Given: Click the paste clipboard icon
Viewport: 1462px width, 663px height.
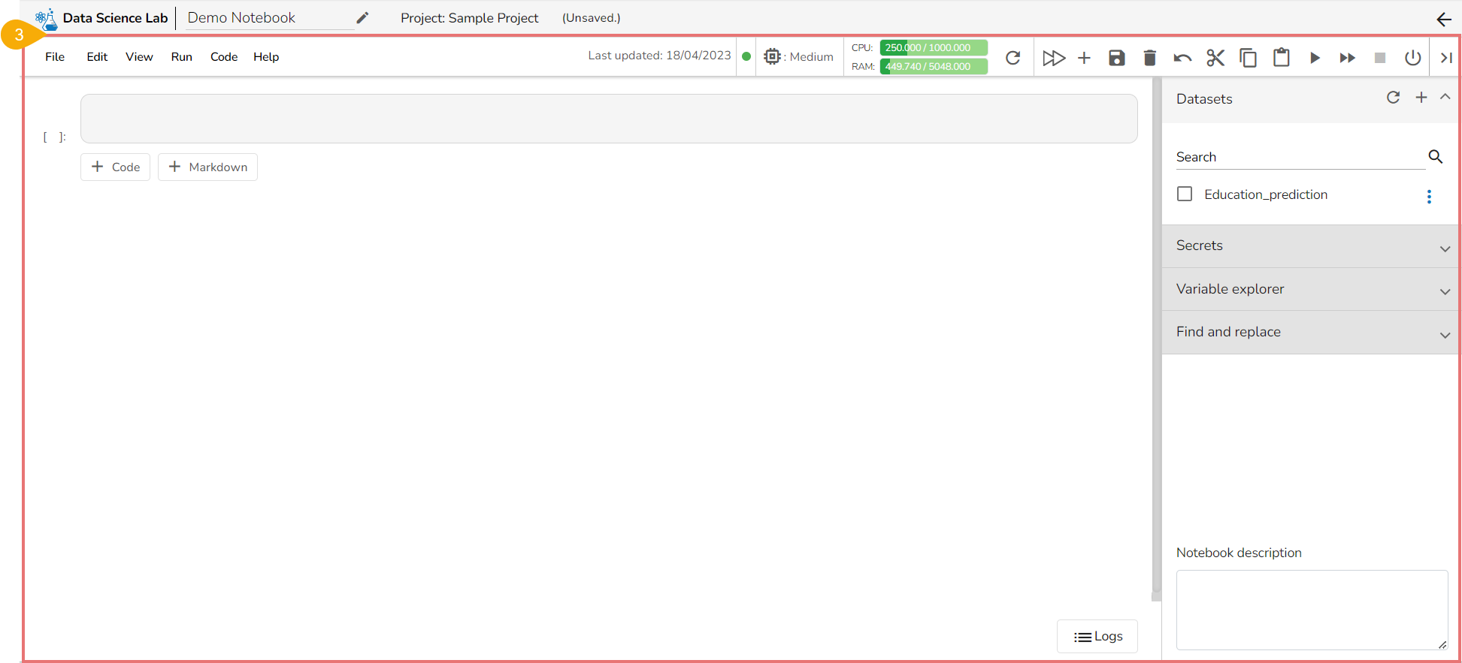Looking at the screenshot, I should point(1282,58).
